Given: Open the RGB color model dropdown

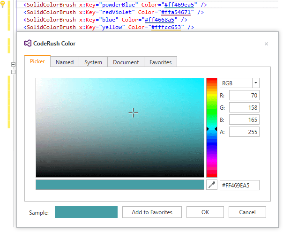Looking at the screenshot, I should click(x=255, y=83).
